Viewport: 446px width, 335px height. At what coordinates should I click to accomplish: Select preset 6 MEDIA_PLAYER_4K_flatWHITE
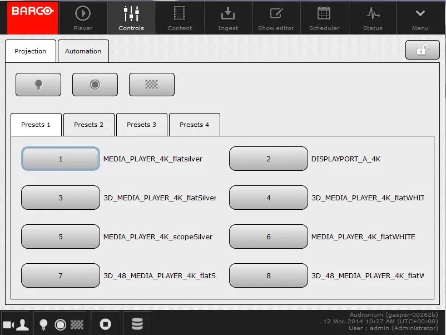coord(268,237)
